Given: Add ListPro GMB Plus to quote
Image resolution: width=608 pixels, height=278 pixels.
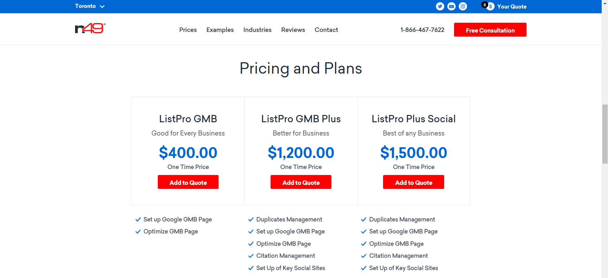Looking at the screenshot, I should pos(301,182).
